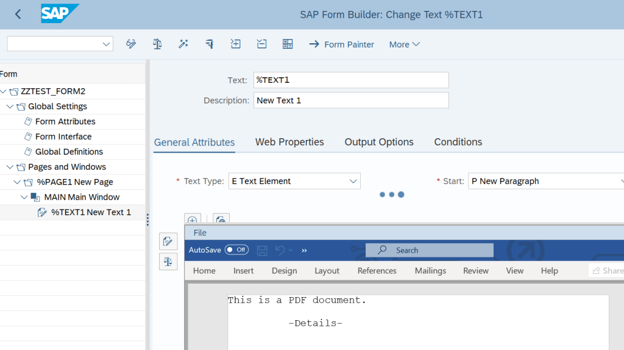
Task: Click the field list grid toolbar icon
Action: pos(288,44)
